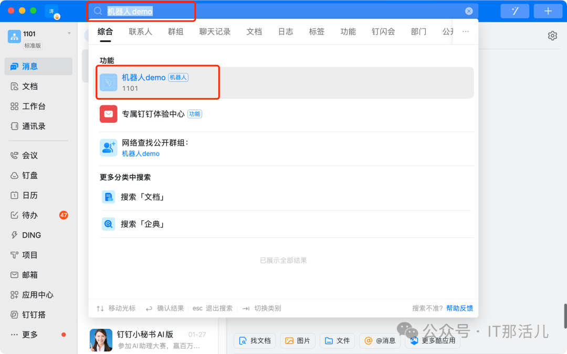Click 网络查找公开群组 result icon
Viewport: 567px width, 354px height.
click(x=108, y=148)
